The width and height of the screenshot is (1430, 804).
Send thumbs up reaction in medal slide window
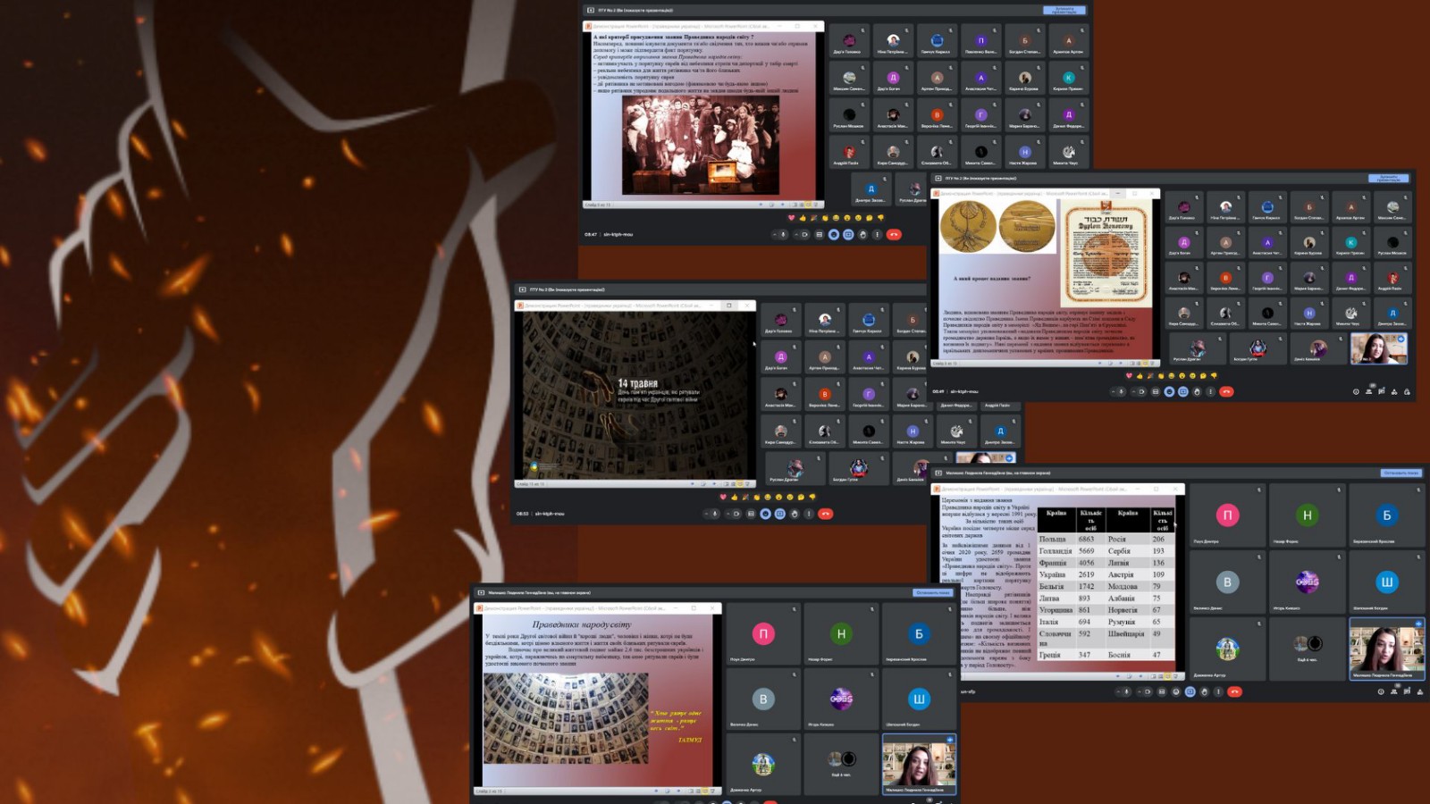[1140, 376]
